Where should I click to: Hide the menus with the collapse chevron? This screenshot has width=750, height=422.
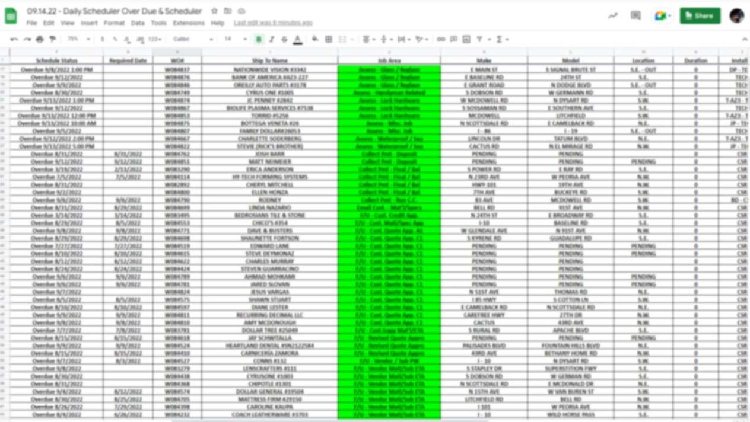click(745, 39)
